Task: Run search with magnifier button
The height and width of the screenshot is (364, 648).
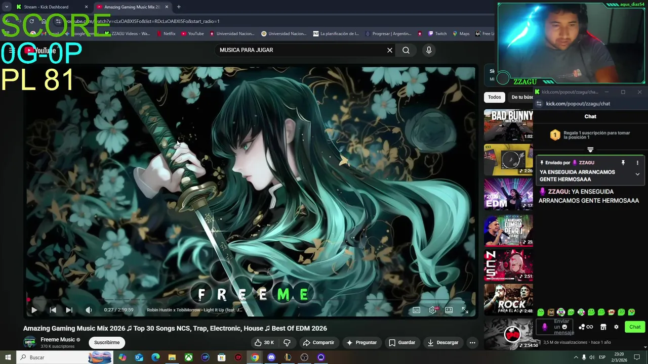Action: tap(406, 50)
